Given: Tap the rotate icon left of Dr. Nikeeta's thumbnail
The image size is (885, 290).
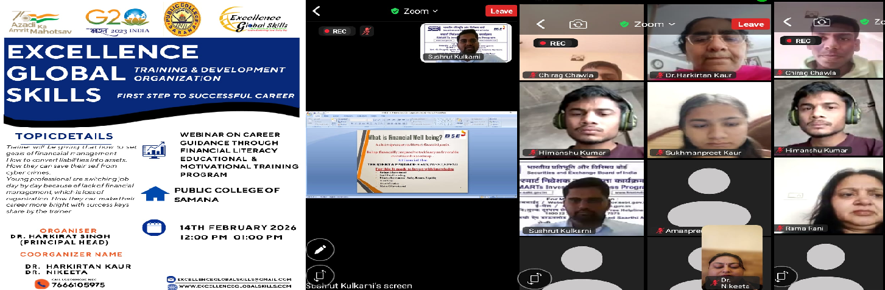Looking at the screenshot, I should pyautogui.click(x=534, y=278).
